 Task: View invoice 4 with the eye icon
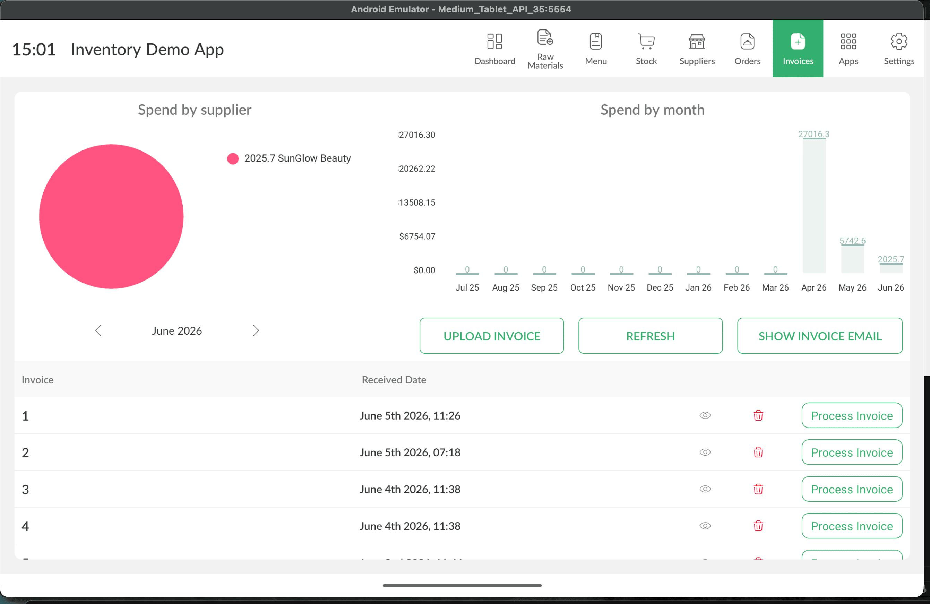pos(705,526)
